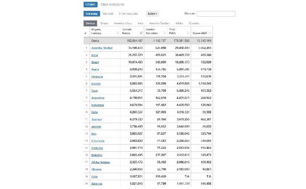Sort by the Jumlah Kasus column icon
Image resolution: width=306 pixels, height=189 pixels.
[x=141, y=33]
